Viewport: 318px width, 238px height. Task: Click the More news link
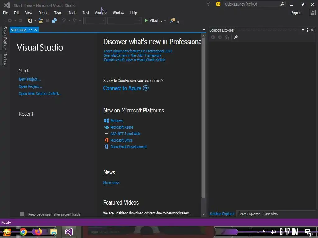coord(111,183)
